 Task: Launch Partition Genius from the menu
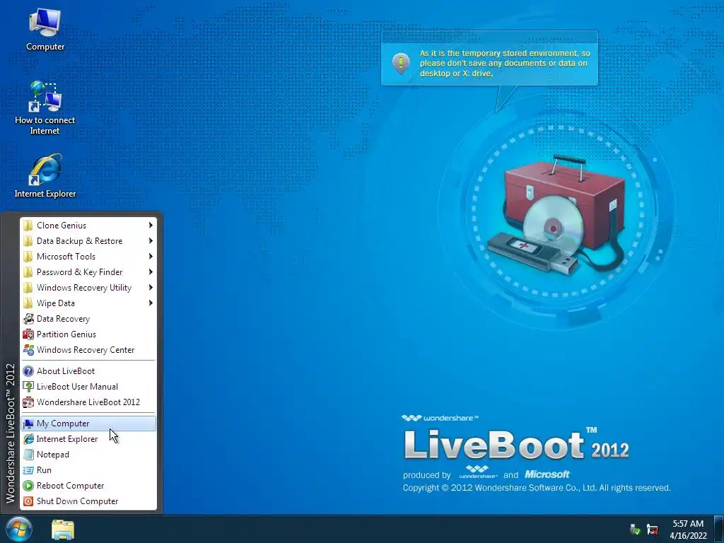(88, 334)
